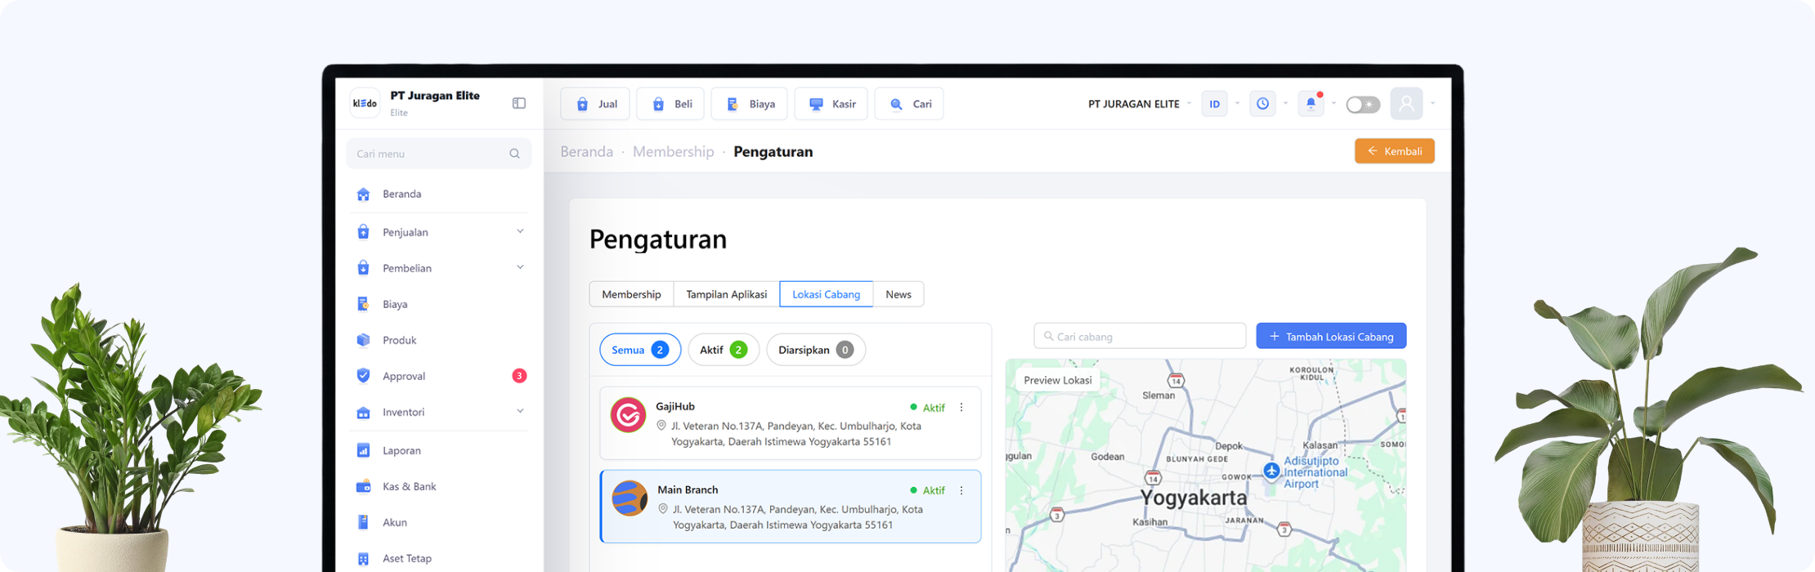Go to Beranda breadcrumb link
Image resolution: width=1815 pixels, height=572 pixels.
coord(587,152)
